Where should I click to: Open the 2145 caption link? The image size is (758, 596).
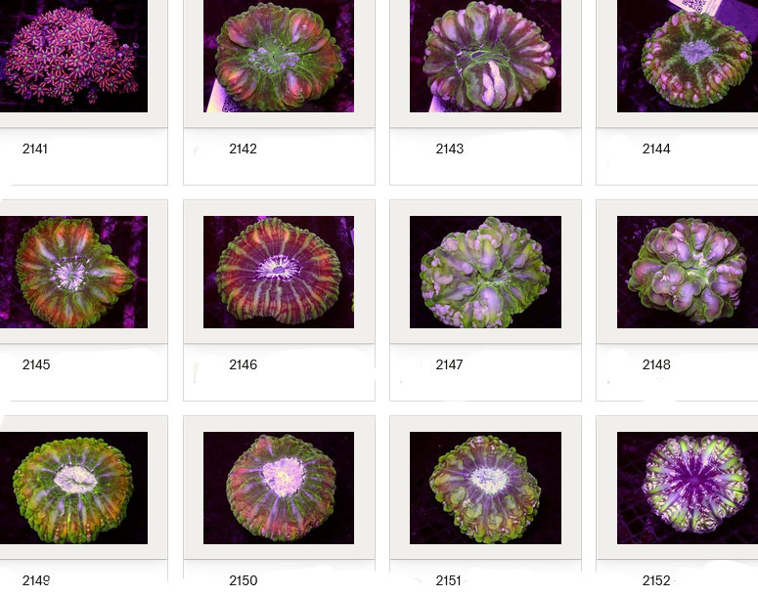[36, 365]
